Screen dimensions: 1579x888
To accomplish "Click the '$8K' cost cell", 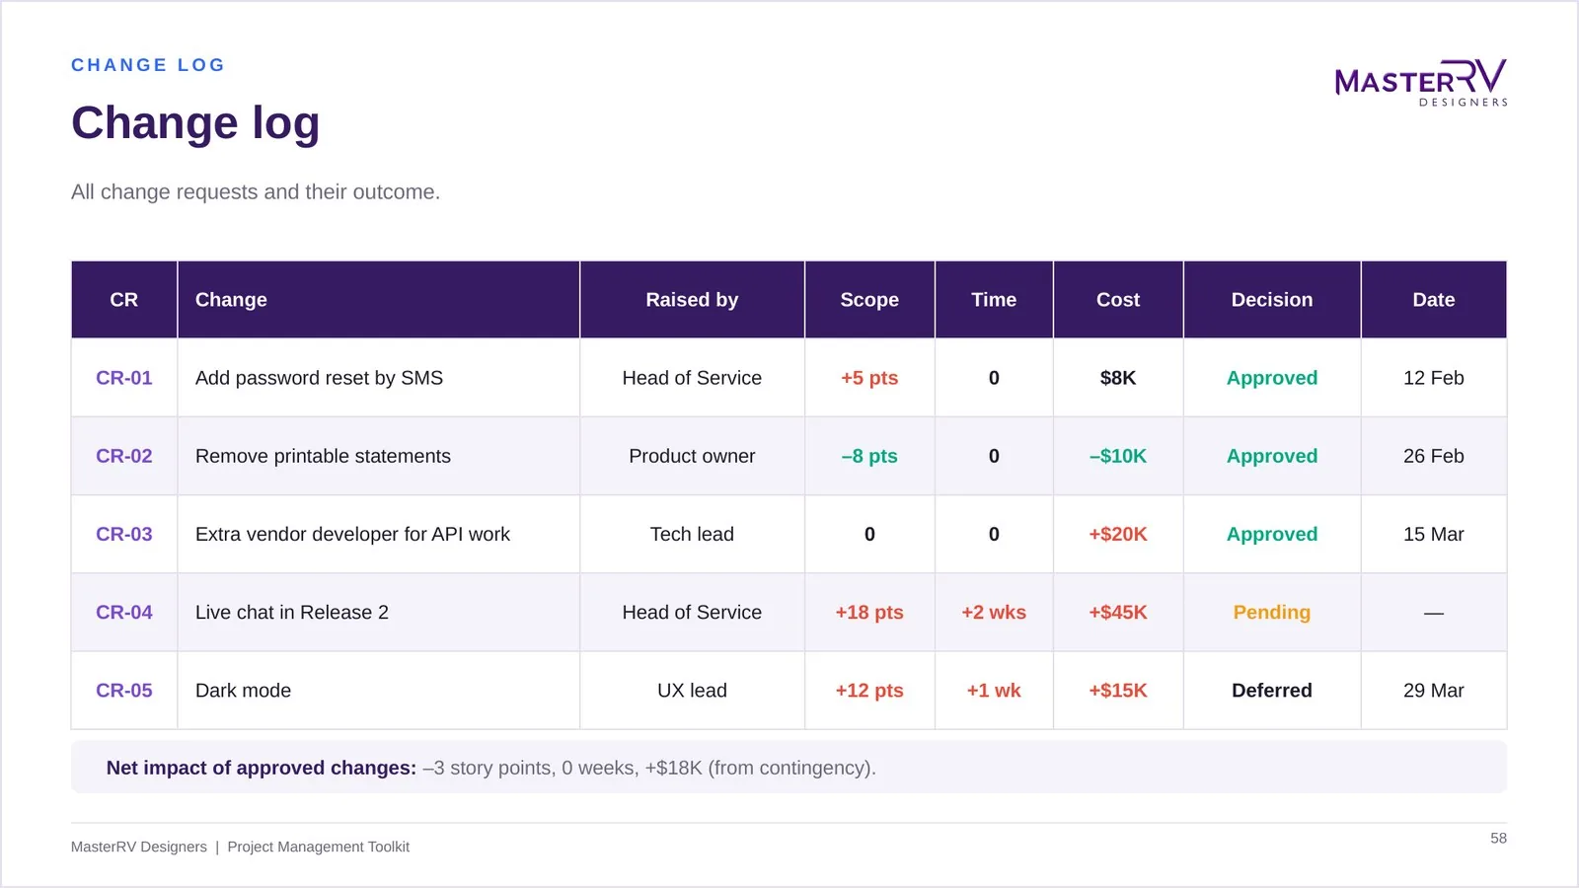I will point(1118,378).
